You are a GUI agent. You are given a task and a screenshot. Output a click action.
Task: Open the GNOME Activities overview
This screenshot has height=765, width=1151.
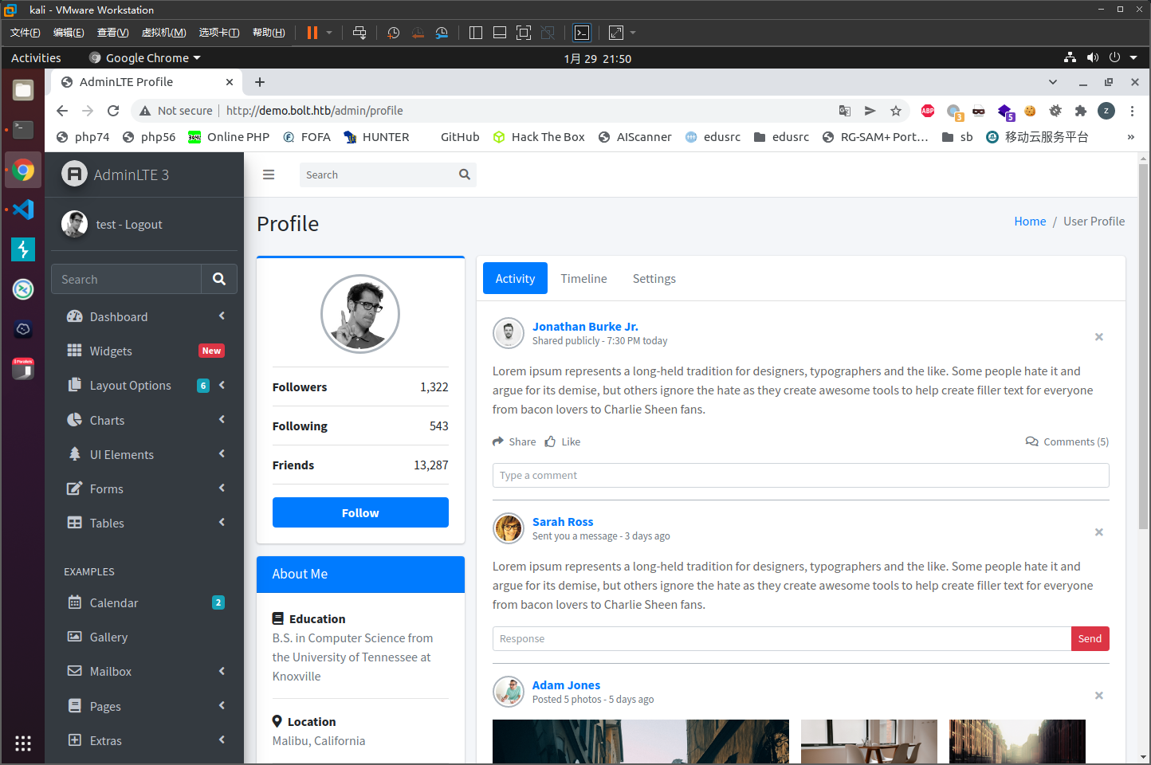pyautogui.click(x=36, y=58)
